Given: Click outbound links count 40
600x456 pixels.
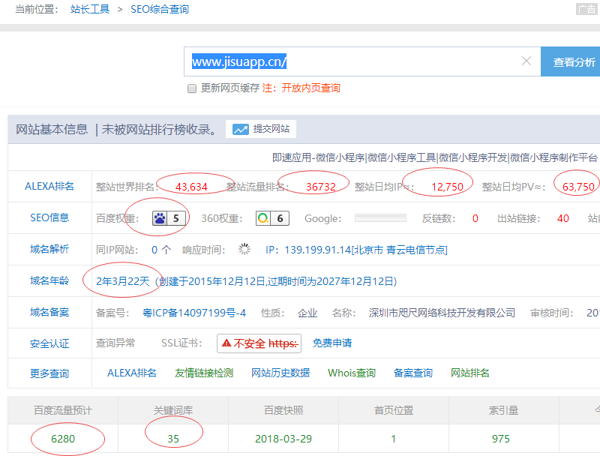Looking at the screenshot, I should (x=563, y=218).
